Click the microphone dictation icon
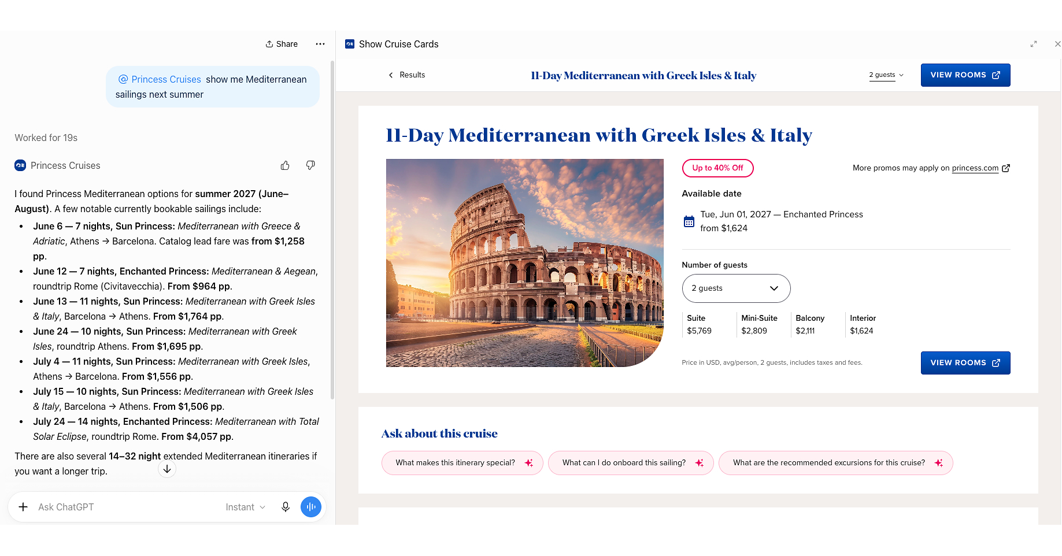The height and width of the screenshot is (556, 1062). point(286,507)
